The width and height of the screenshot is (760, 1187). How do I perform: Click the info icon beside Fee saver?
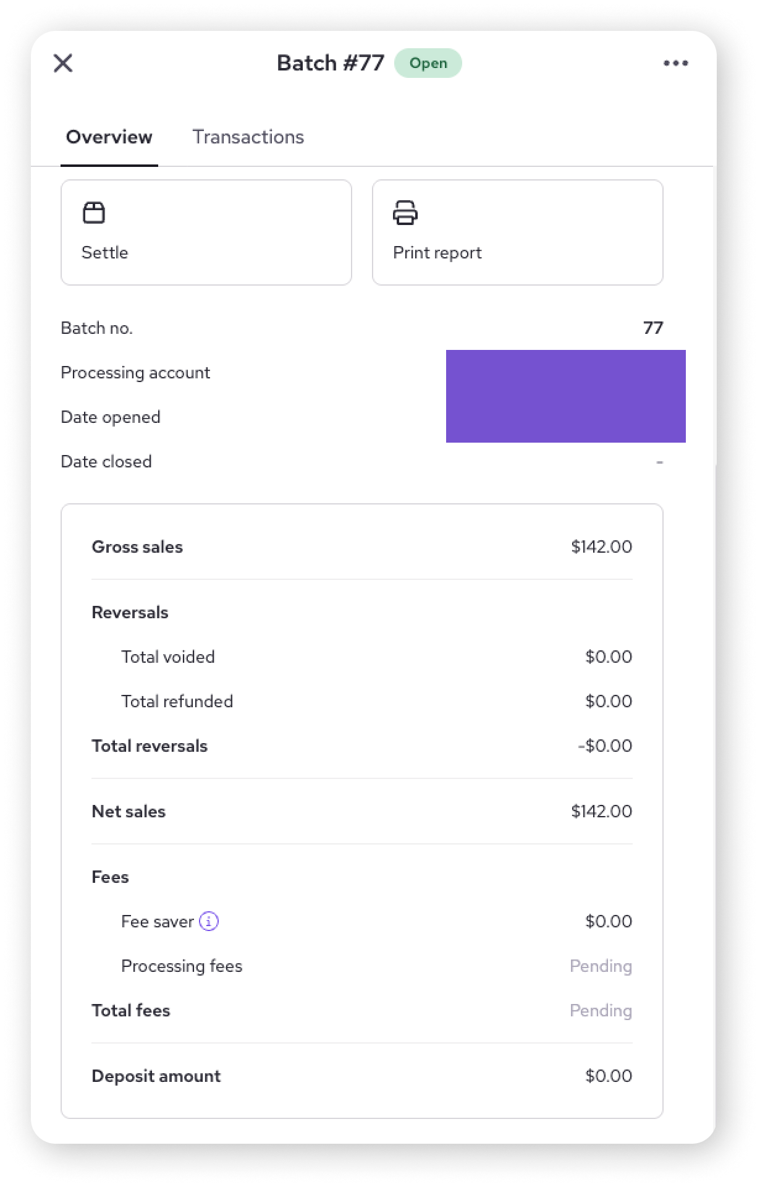(209, 921)
